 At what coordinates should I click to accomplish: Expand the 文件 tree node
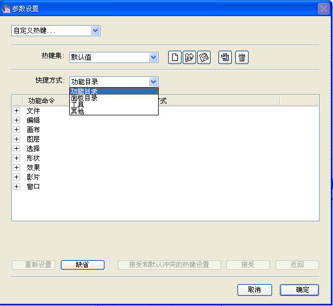click(17, 110)
